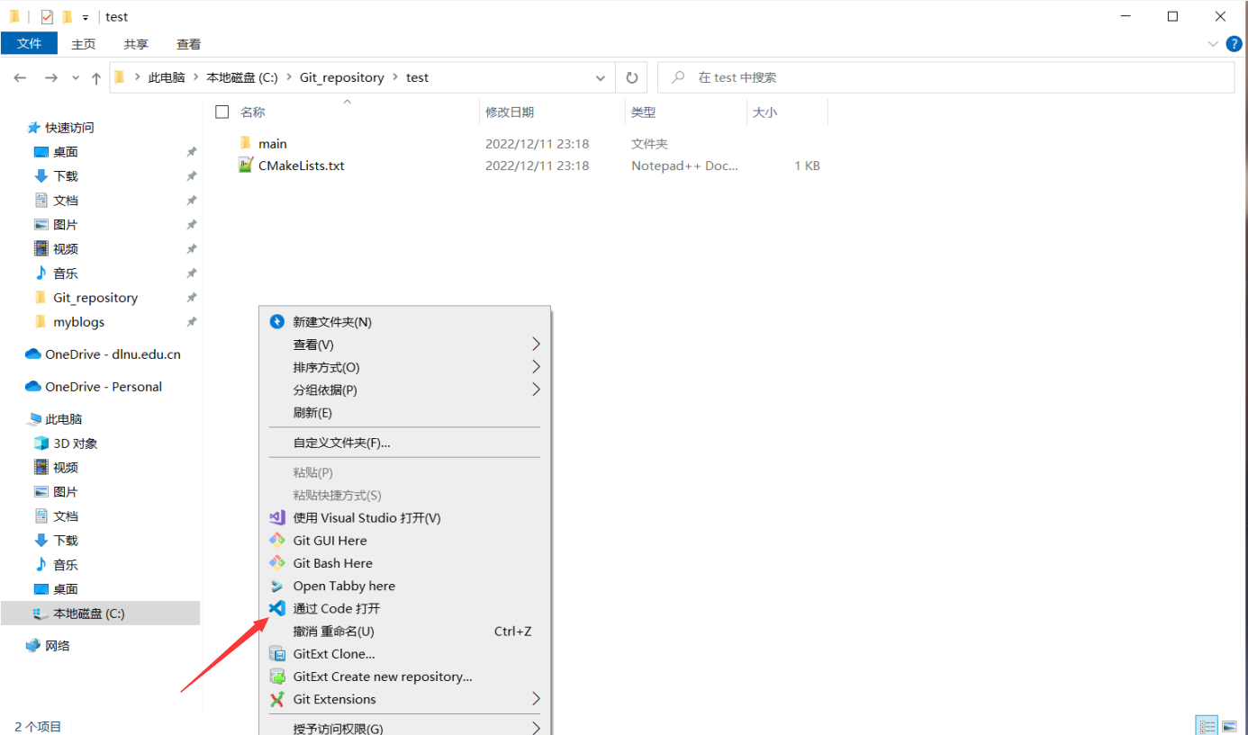Image resolution: width=1248 pixels, height=735 pixels.
Task: Click the 新建文件夹(N) icon in context menu
Action: pos(277,322)
